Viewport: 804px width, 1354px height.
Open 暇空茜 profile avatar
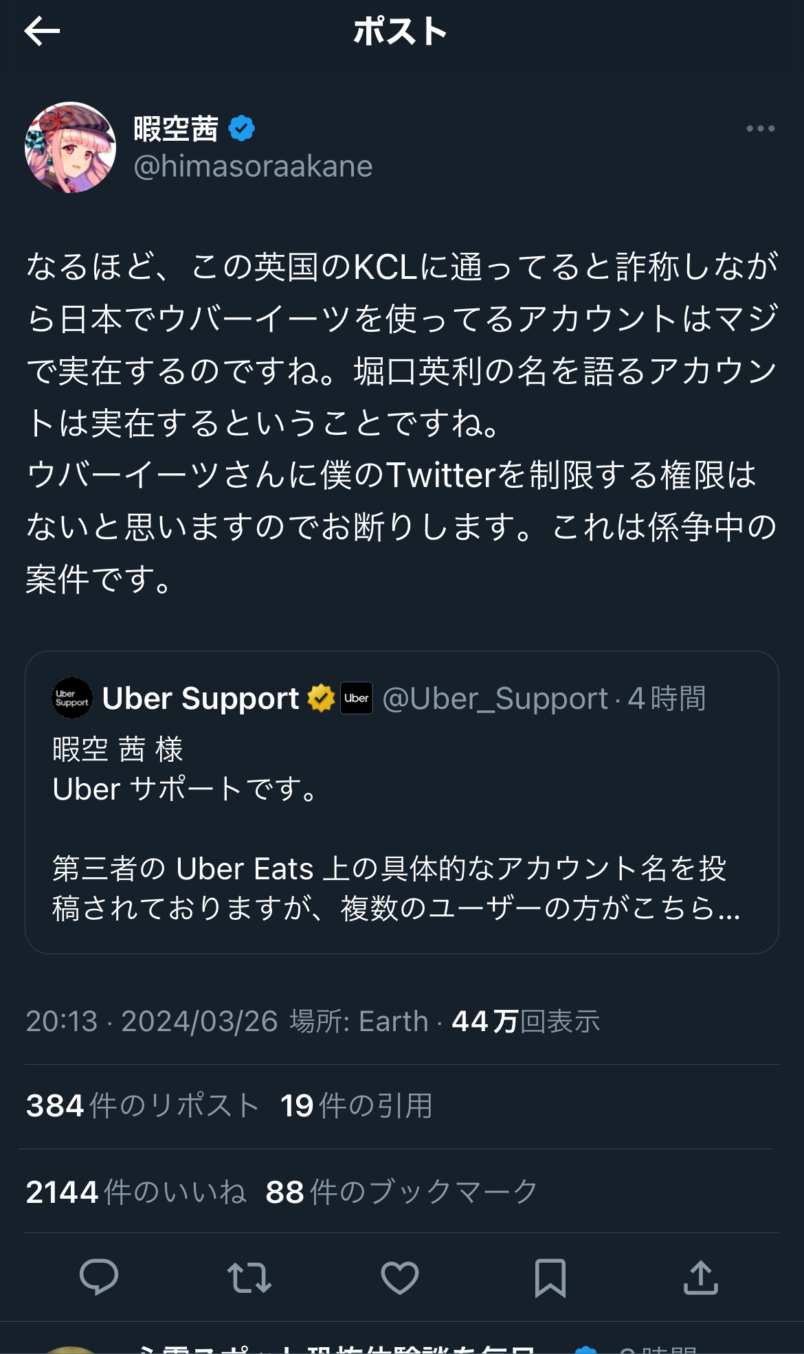tap(70, 147)
